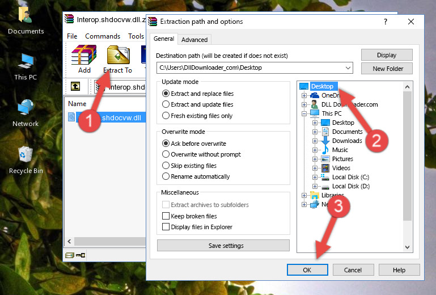Expand the Local Disk (D:) node
Viewport: 436px width, 295px height.
click(x=315, y=187)
